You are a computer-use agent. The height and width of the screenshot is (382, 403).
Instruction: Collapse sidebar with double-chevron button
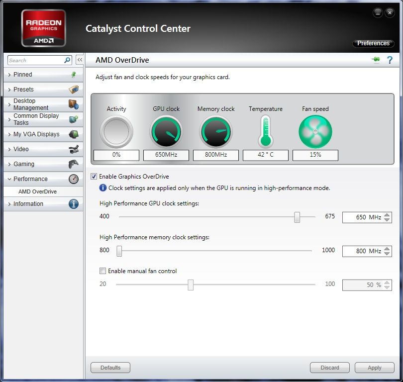click(80, 60)
